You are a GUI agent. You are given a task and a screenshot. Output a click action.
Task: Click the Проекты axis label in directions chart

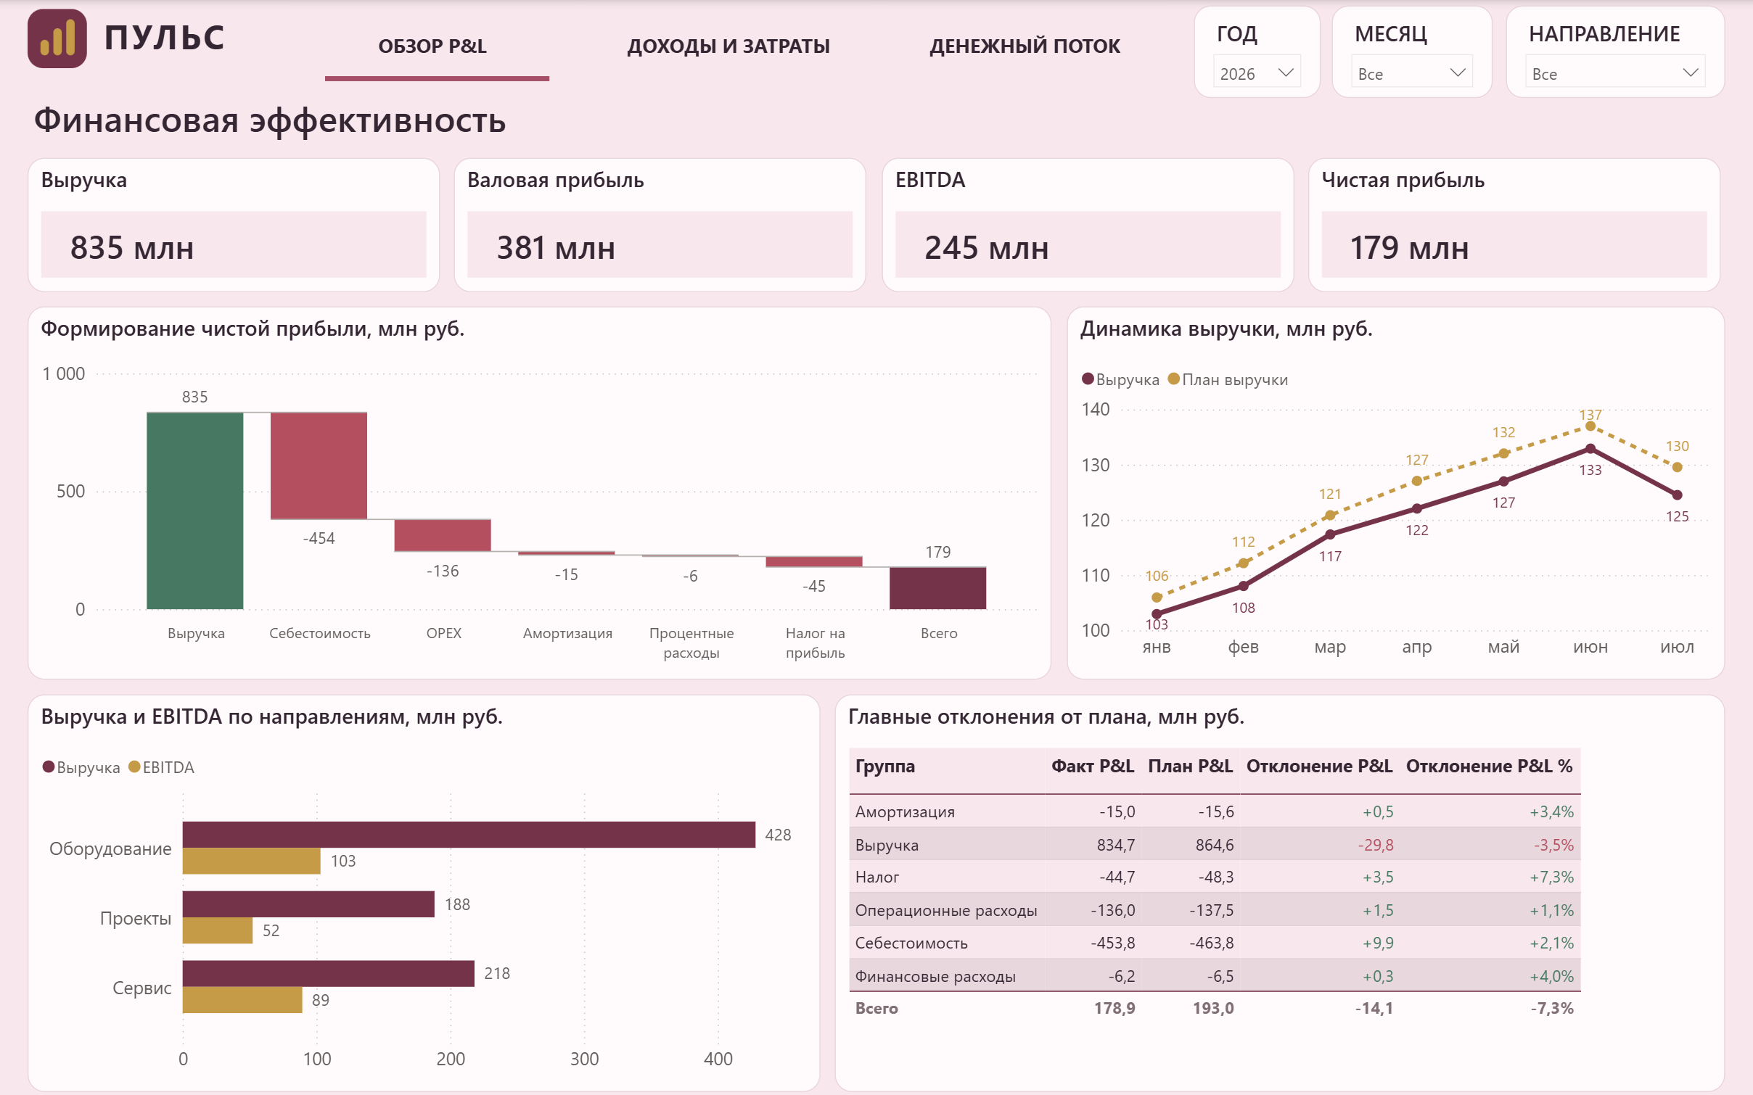(x=136, y=919)
